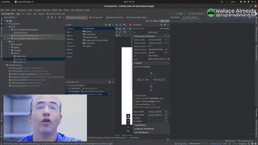Screen dimensions: 258x145
Task: Open the Activities overview in top bar
Action: [6, 2]
